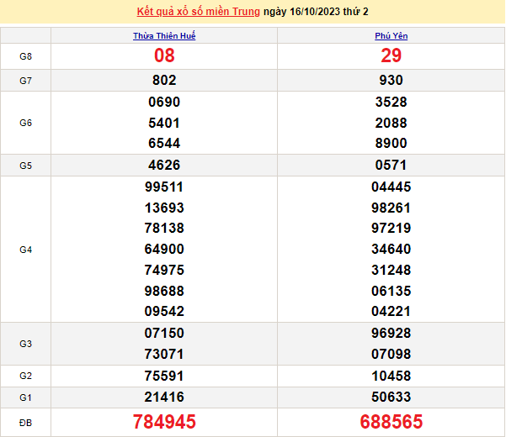Select G2 result 75591

click(164, 376)
